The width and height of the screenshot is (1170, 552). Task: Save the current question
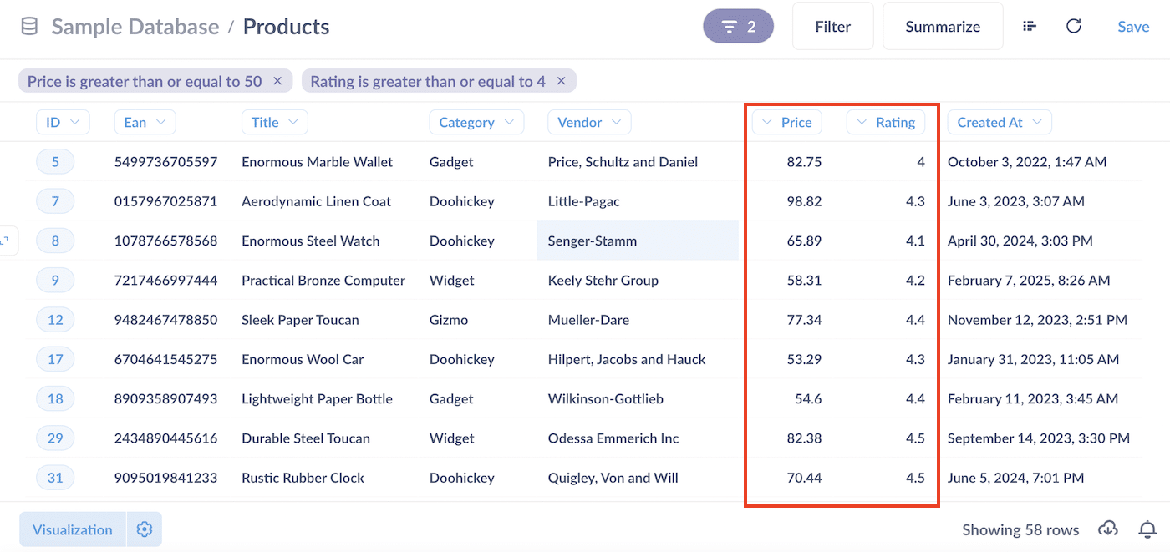(x=1133, y=26)
